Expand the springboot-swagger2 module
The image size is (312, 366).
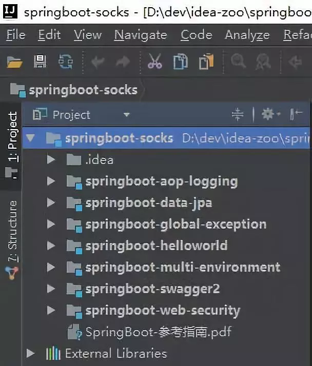[x=51, y=289]
